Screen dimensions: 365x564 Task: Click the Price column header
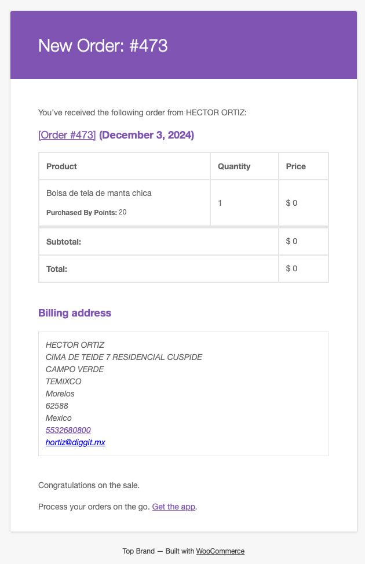(296, 166)
